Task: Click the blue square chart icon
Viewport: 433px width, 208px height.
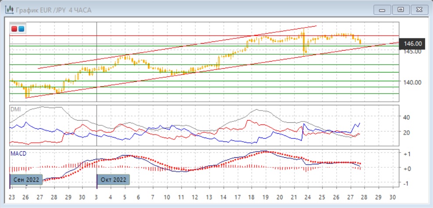Action: 21,29
